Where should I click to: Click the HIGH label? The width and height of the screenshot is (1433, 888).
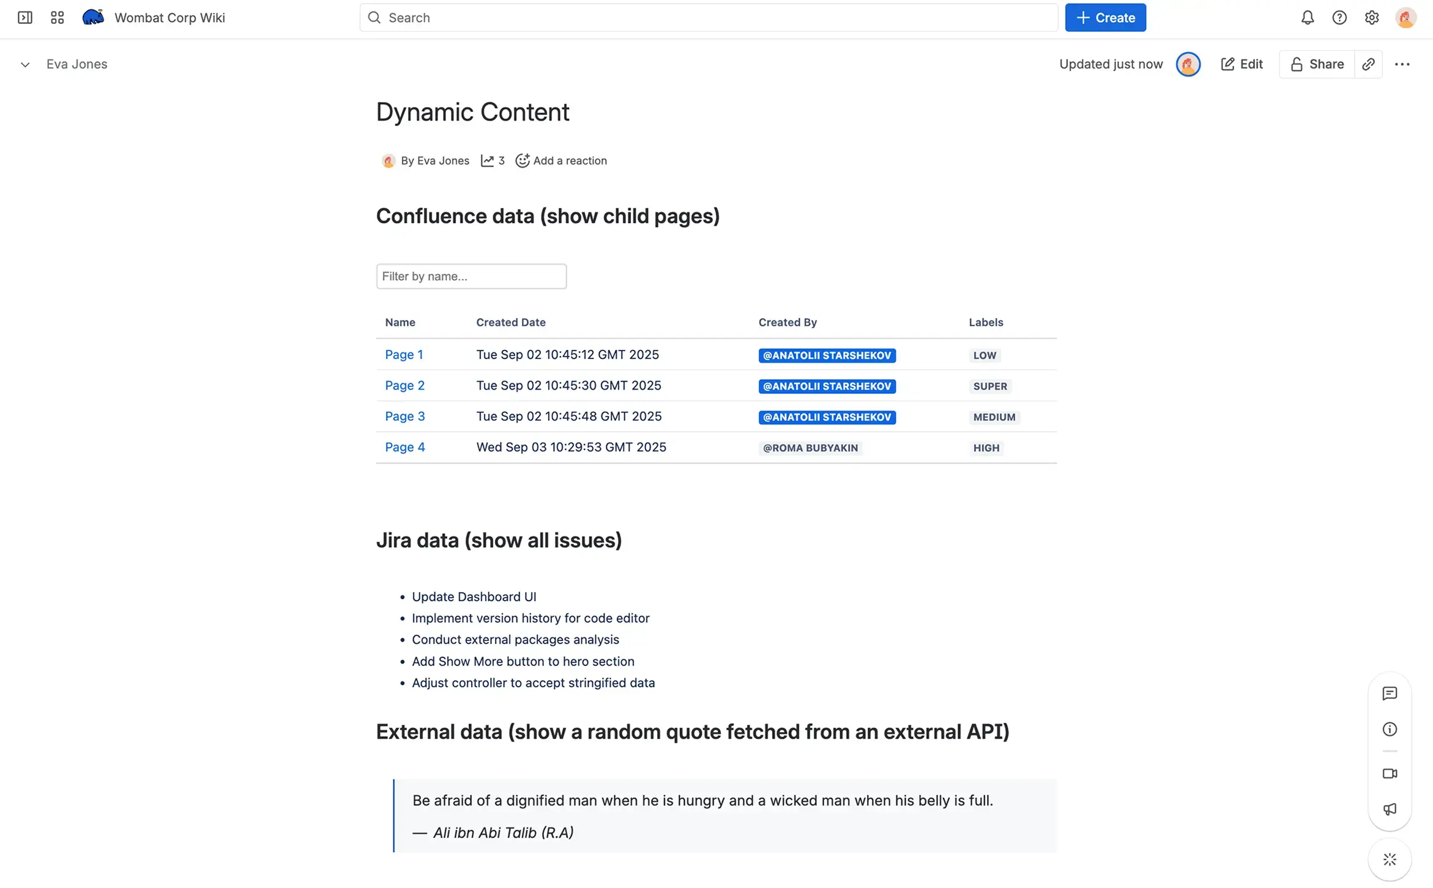pyautogui.click(x=986, y=448)
